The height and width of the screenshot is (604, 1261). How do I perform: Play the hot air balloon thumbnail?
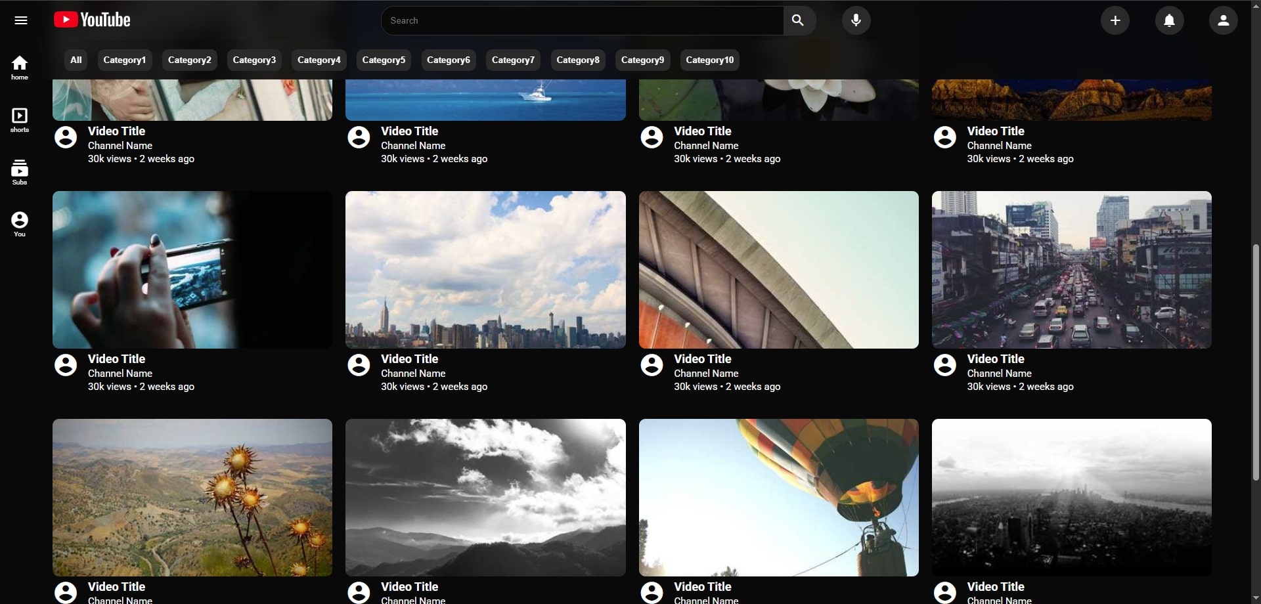(779, 498)
